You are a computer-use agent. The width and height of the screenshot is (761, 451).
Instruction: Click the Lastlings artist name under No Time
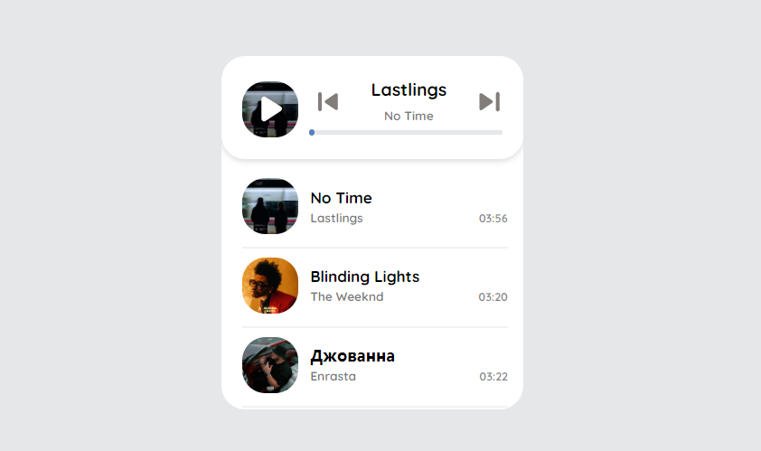pyautogui.click(x=337, y=219)
